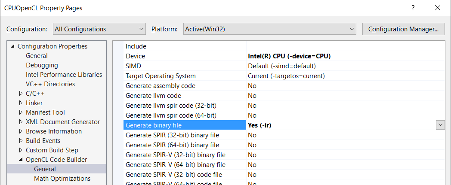Open Generate binary file value dropdown arrow

pos(440,125)
